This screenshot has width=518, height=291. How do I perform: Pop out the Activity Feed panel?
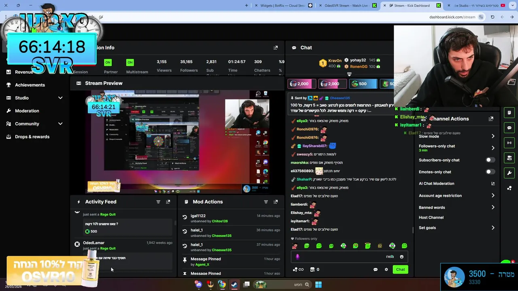[x=168, y=202]
